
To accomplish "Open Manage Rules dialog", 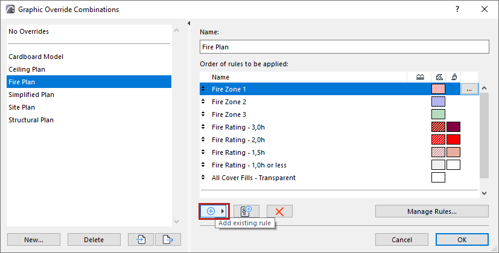I will (431, 211).
